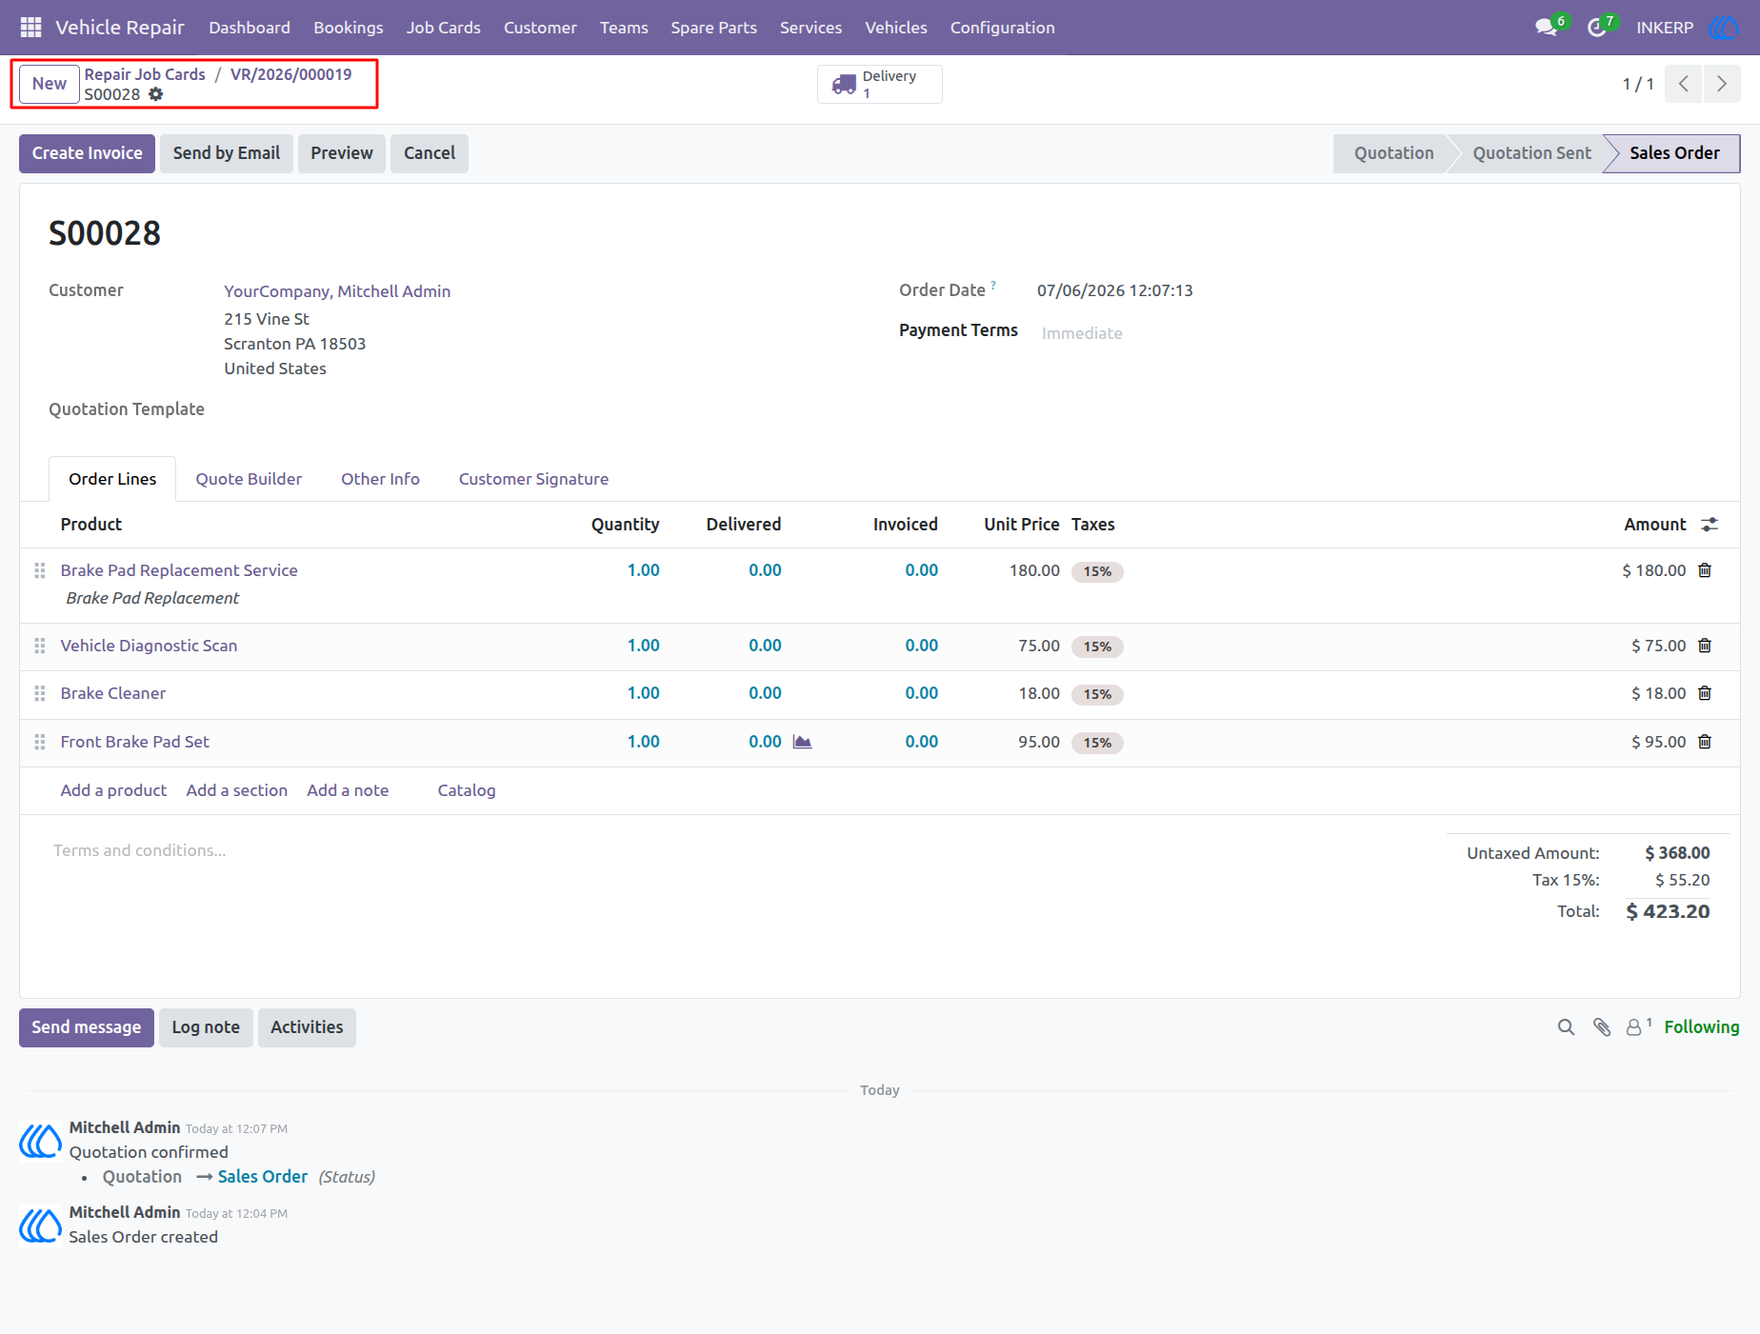The height and width of the screenshot is (1334, 1760).
Task: Switch to the Other Info tab
Action: 380,479
